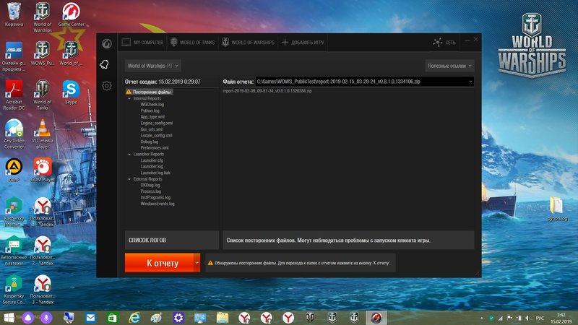The height and width of the screenshot is (325, 578).
Task: Select InstPrograms.log in the tree
Action: 155,197
